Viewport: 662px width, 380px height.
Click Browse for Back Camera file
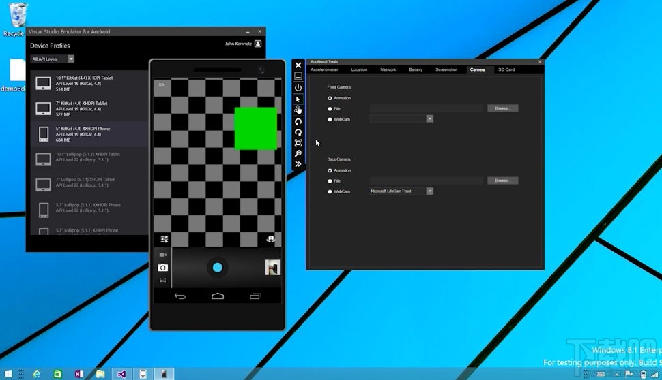(502, 180)
